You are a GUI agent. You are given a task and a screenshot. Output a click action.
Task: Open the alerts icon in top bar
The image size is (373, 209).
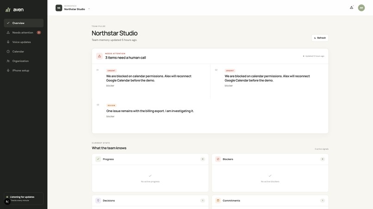pos(351,7)
